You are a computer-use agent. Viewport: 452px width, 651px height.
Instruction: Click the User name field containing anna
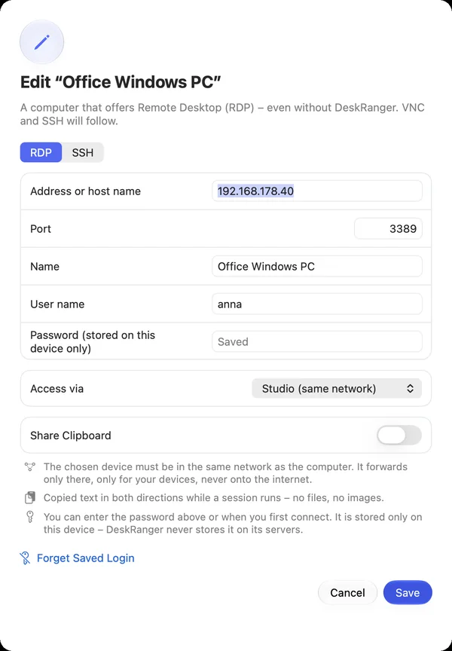tap(317, 304)
